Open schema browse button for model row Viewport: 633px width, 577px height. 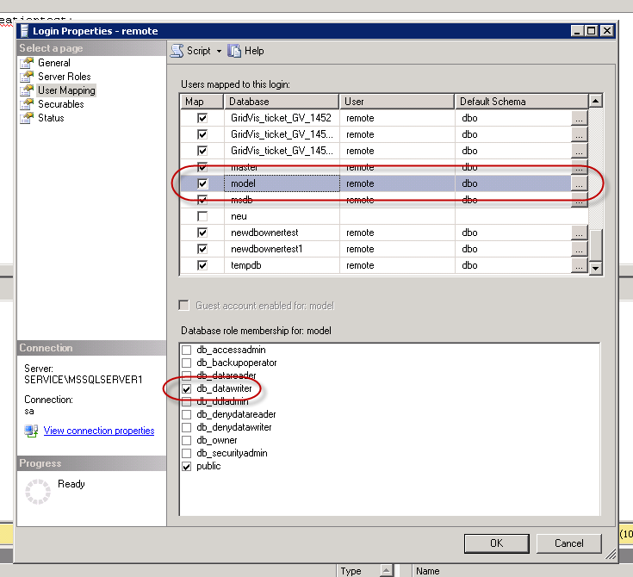pos(579,183)
